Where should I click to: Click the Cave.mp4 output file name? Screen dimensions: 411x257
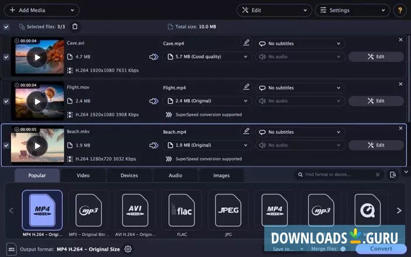174,43
